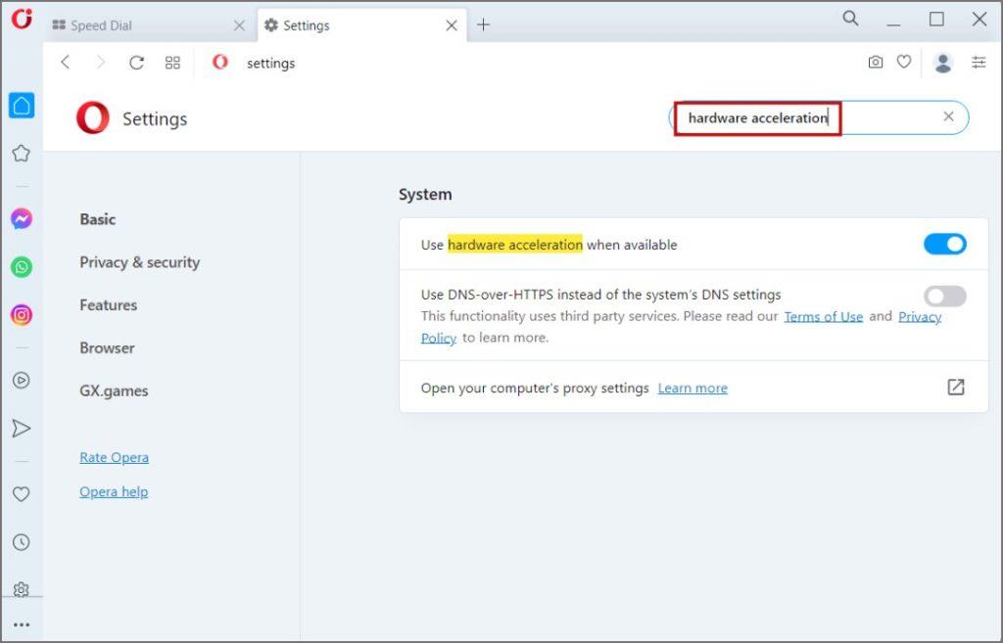Open Facebook Messenger in the sidebar
The height and width of the screenshot is (643, 1003).
point(22,219)
